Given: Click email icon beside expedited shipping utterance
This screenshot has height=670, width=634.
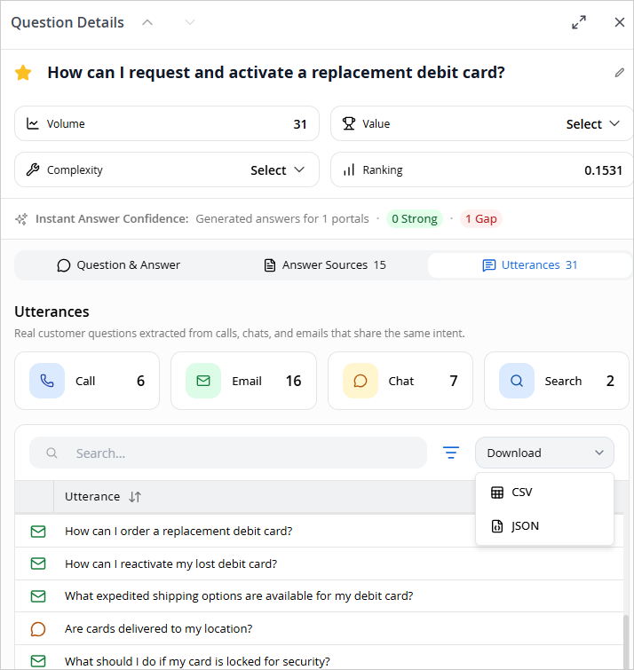Looking at the screenshot, I should tap(38, 596).
